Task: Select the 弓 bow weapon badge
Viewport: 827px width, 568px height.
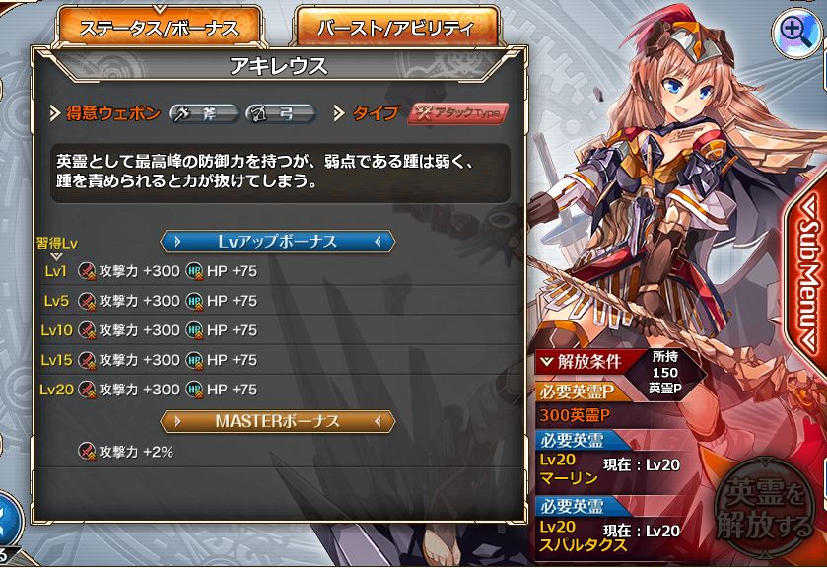Action: pos(281,113)
